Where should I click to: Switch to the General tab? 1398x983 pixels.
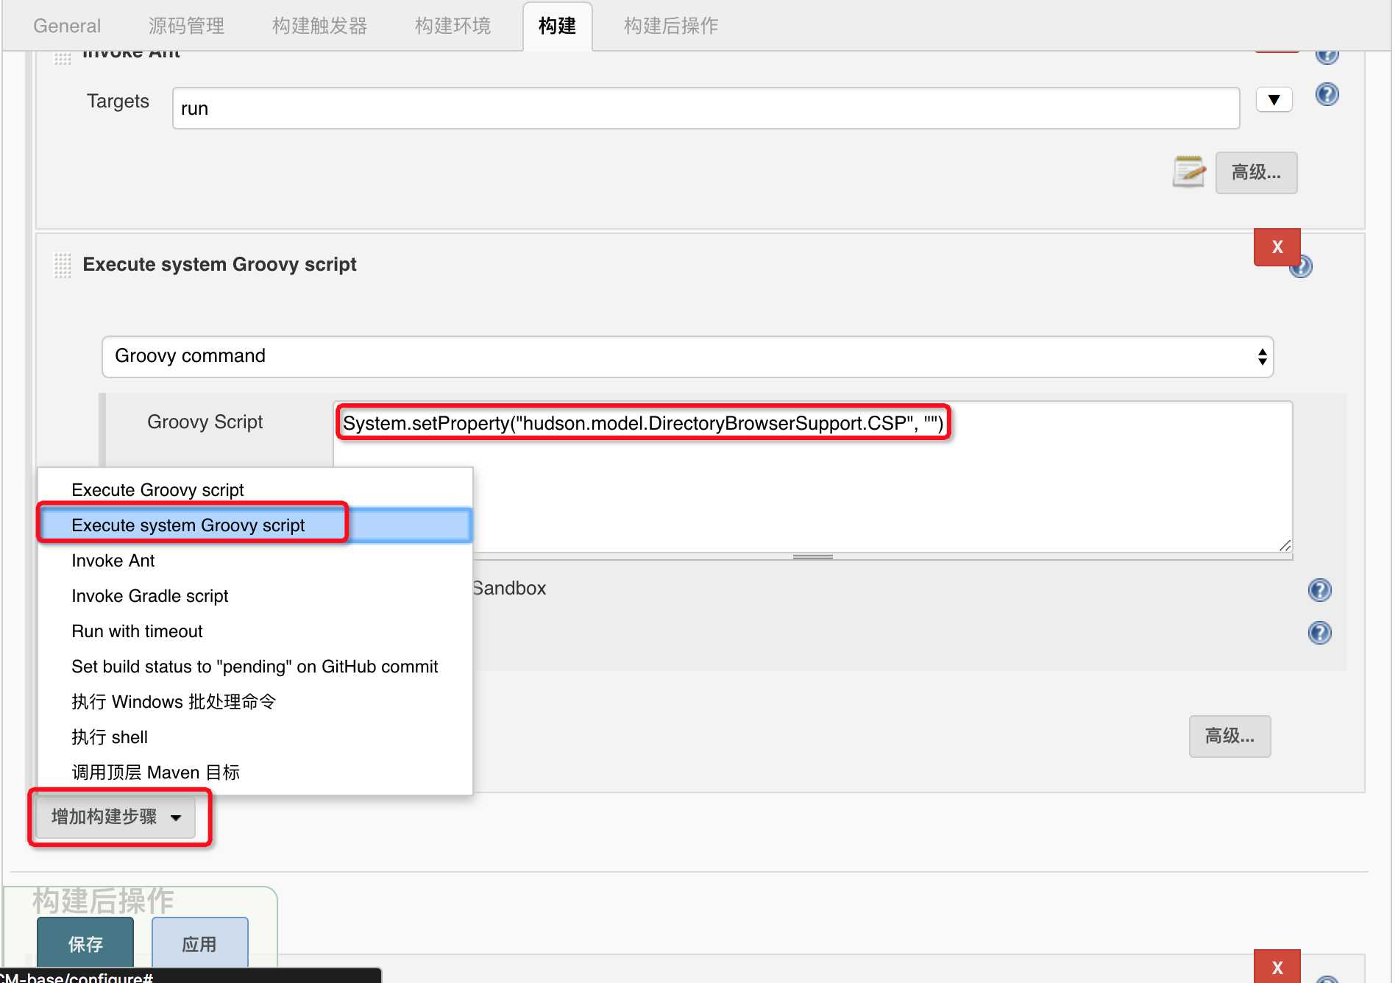point(67,26)
